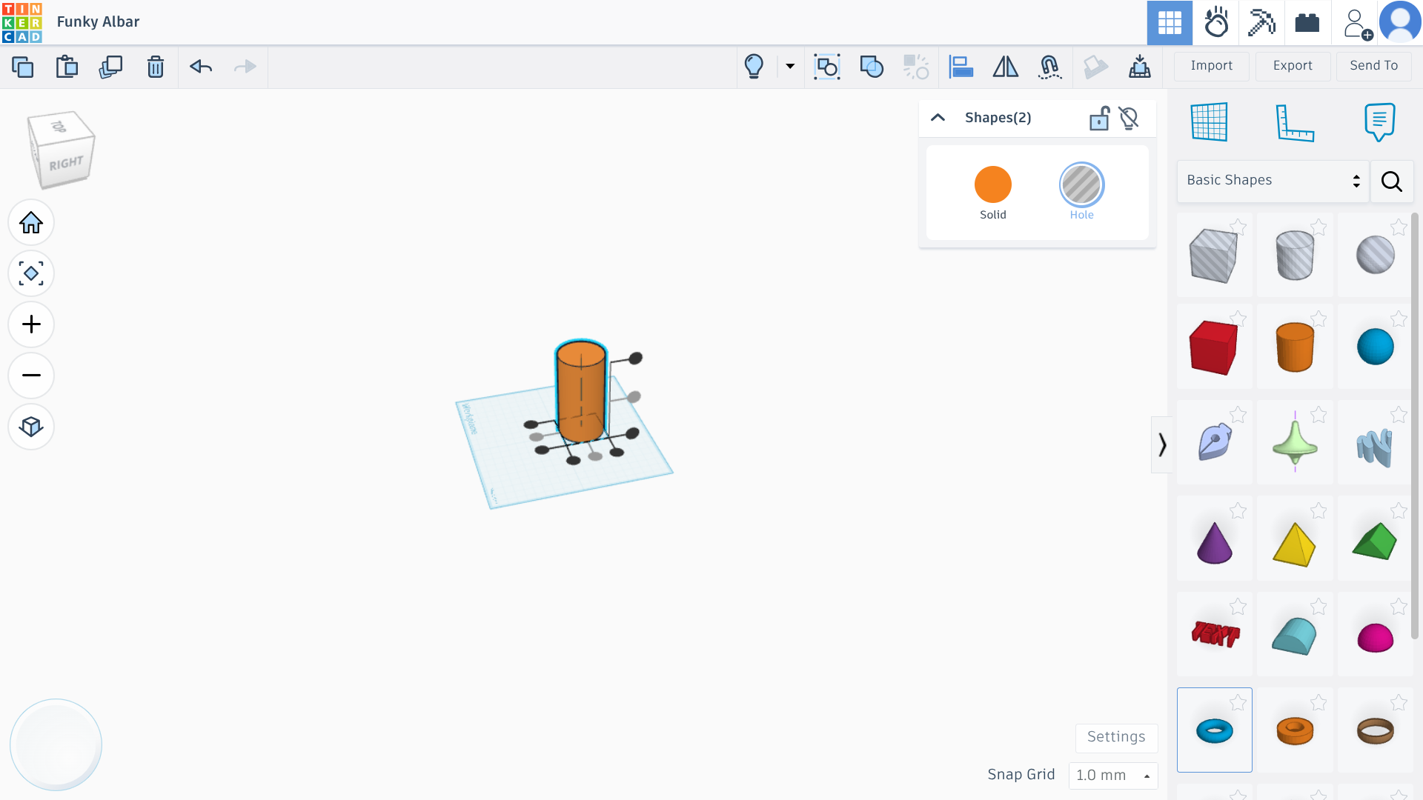Open the Send To menu

tap(1374, 66)
